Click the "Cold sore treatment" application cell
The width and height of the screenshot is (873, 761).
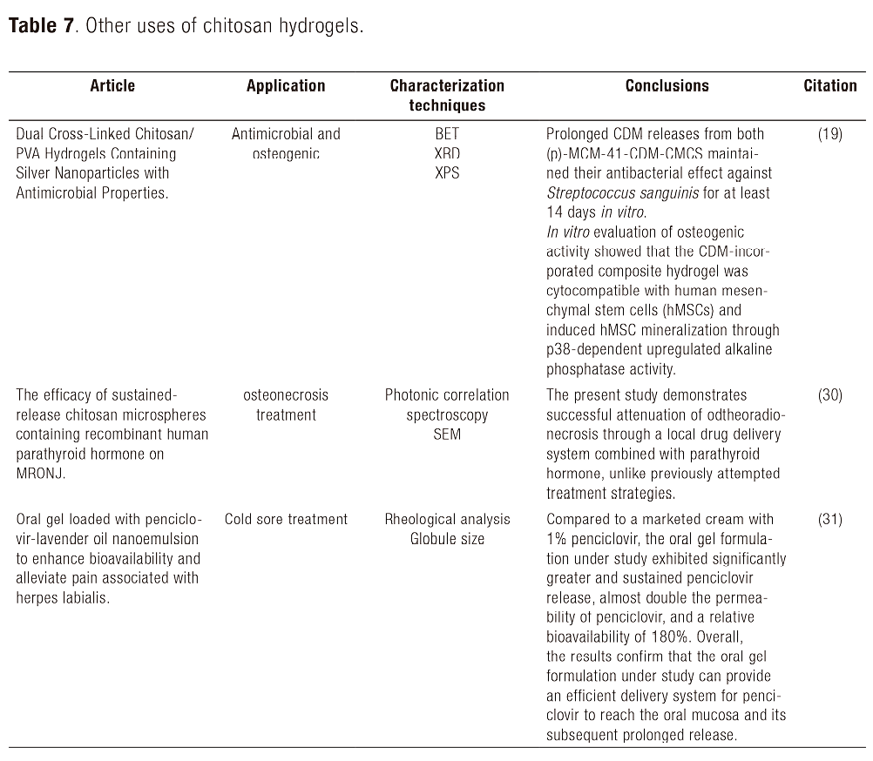286,520
